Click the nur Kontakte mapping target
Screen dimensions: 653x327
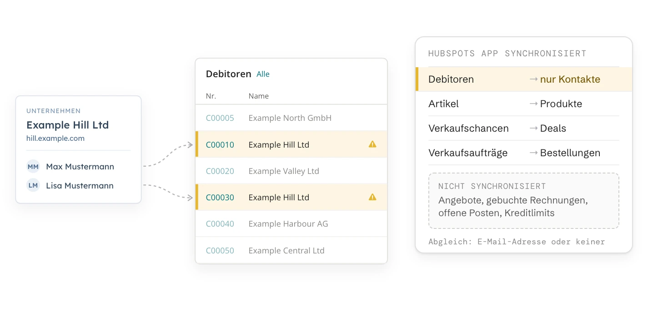point(570,79)
